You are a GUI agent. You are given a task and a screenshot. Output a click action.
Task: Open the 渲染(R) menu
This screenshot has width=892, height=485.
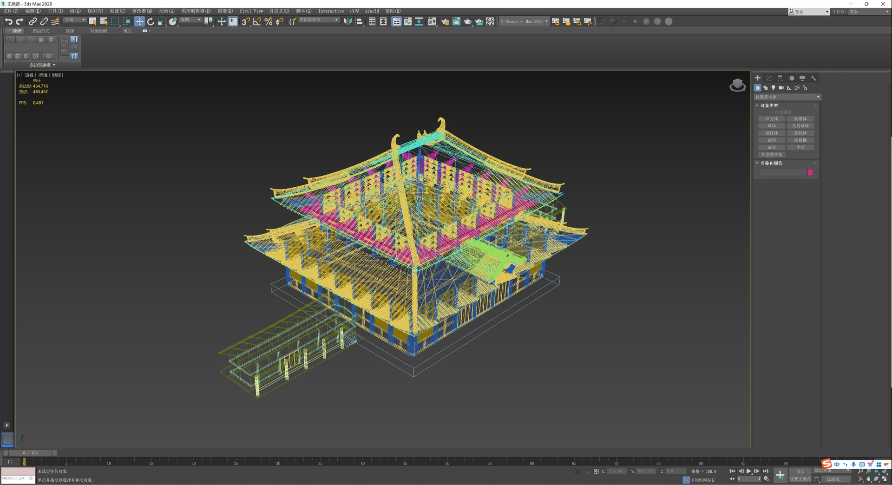pyautogui.click(x=225, y=11)
